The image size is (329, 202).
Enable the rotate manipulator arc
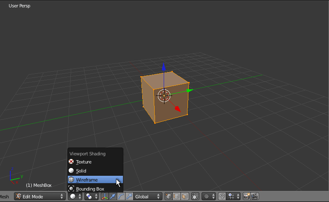(121, 197)
